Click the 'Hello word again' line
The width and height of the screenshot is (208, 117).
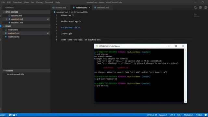pos(71,21)
